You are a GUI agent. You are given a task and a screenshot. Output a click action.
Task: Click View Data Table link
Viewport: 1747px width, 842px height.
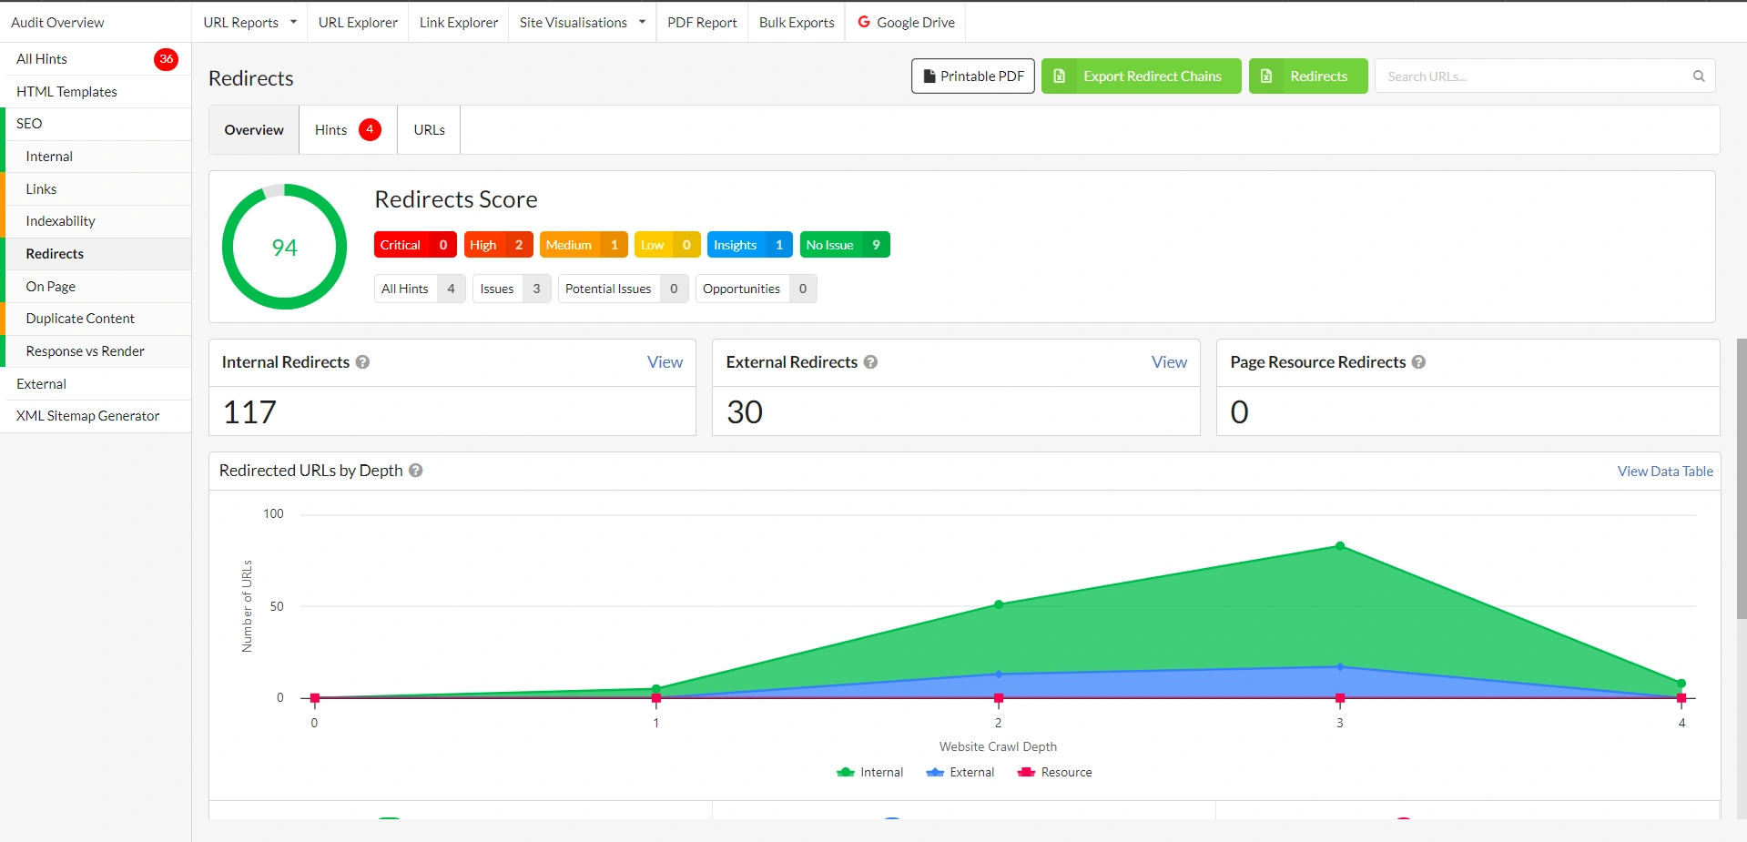coord(1664,471)
